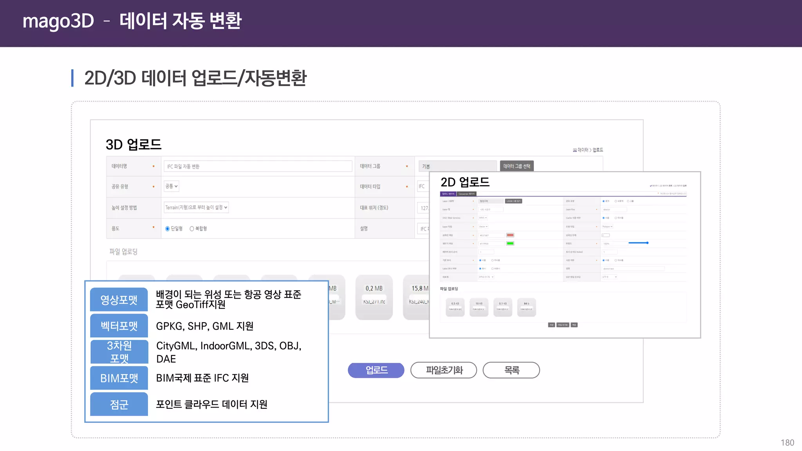Click the Layer Key district field

click(x=614, y=209)
